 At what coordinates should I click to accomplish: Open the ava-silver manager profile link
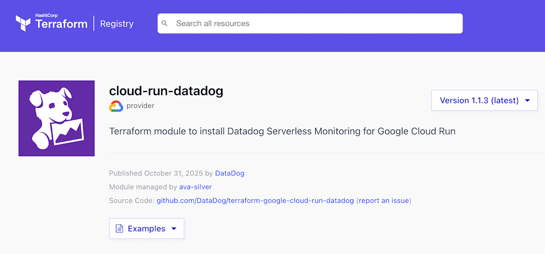click(195, 187)
